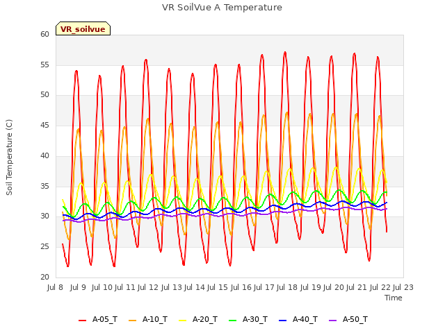
Task: Click the Jul 11 x-axis tick label
Action: pyautogui.click(x=125, y=287)
